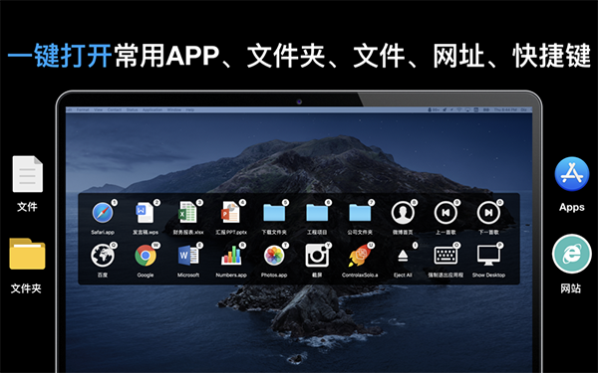Image resolution: width=598 pixels, height=373 pixels.
Task: Open the Application menu in the menu bar
Action: coord(152,110)
